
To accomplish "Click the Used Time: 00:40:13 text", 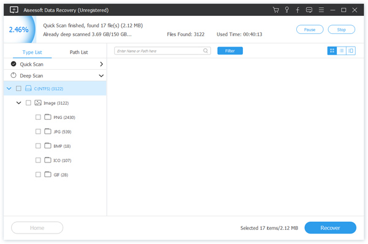I will pyautogui.click(x=239, y=34).
